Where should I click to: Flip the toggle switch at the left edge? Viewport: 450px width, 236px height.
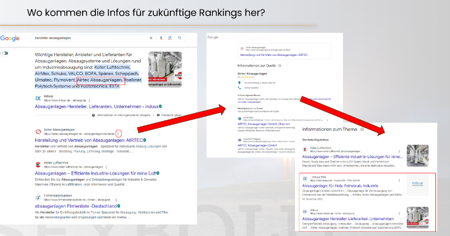5,53
